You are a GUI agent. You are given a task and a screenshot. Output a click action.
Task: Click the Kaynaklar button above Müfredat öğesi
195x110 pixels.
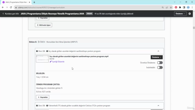click(x=43, y=18)
